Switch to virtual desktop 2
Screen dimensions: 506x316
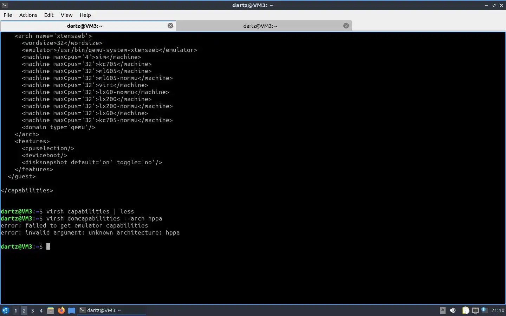(24, 310)
